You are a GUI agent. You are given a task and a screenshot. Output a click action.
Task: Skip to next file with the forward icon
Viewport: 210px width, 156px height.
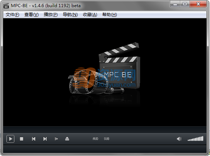(x=45, y=139)
